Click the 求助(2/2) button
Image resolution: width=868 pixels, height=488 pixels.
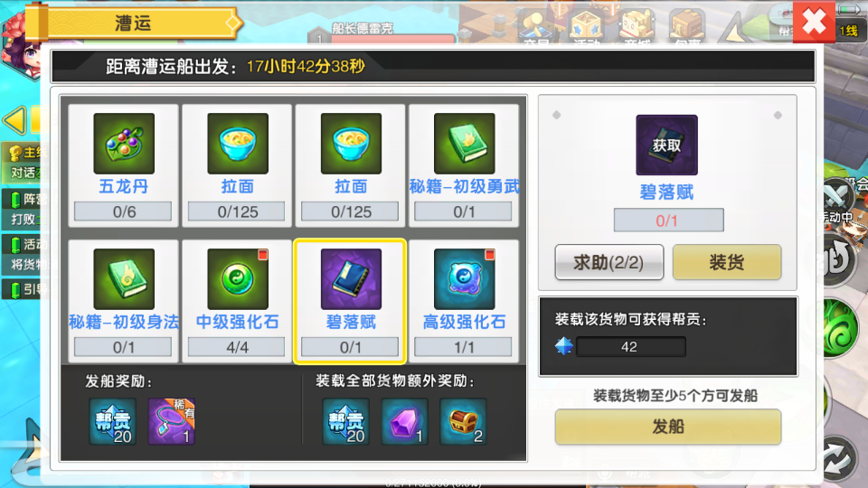click(x=609, y=262)
